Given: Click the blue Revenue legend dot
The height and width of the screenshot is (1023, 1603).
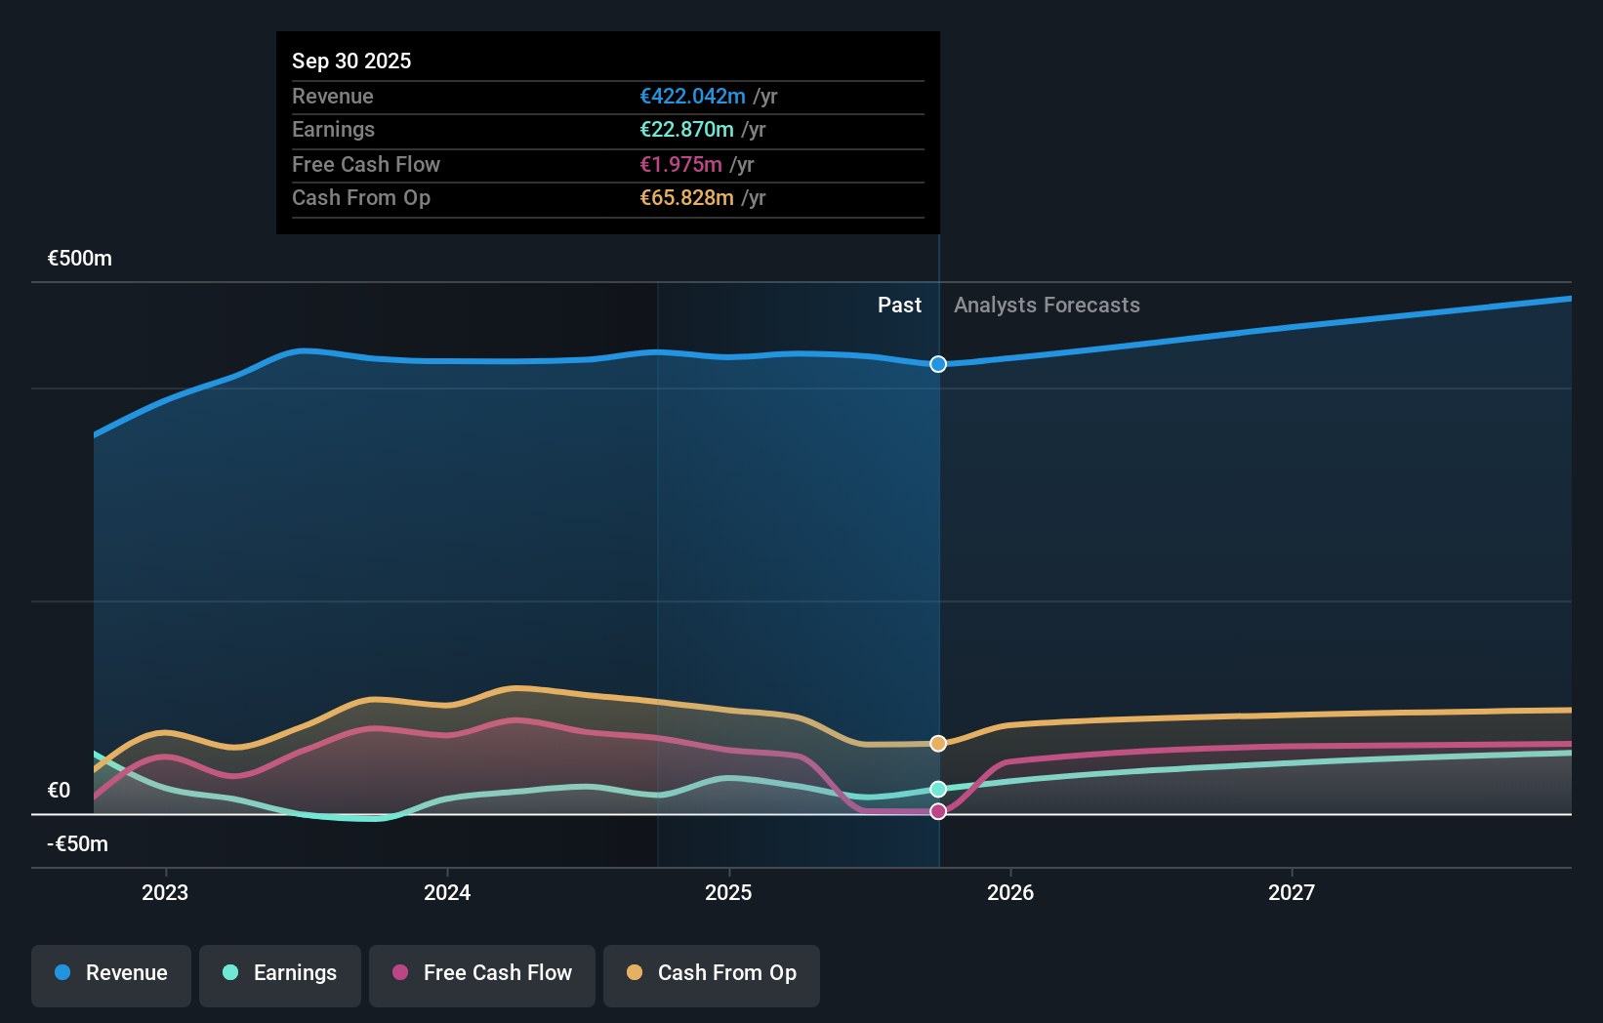Looking at the screenshot, I should [63, 974].
